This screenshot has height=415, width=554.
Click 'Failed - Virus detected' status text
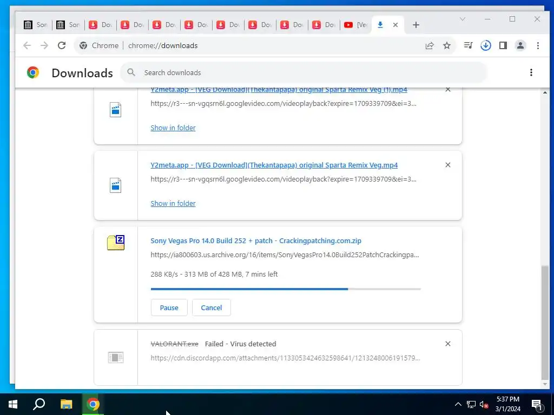tap(240, 344)
